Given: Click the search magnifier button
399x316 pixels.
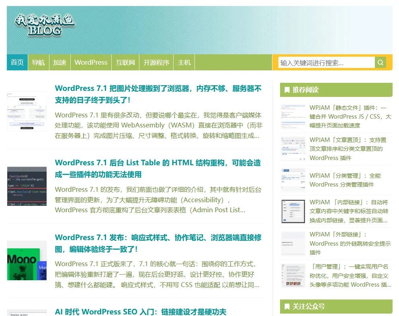Looking at the screenshot, I should pos(381,62).
